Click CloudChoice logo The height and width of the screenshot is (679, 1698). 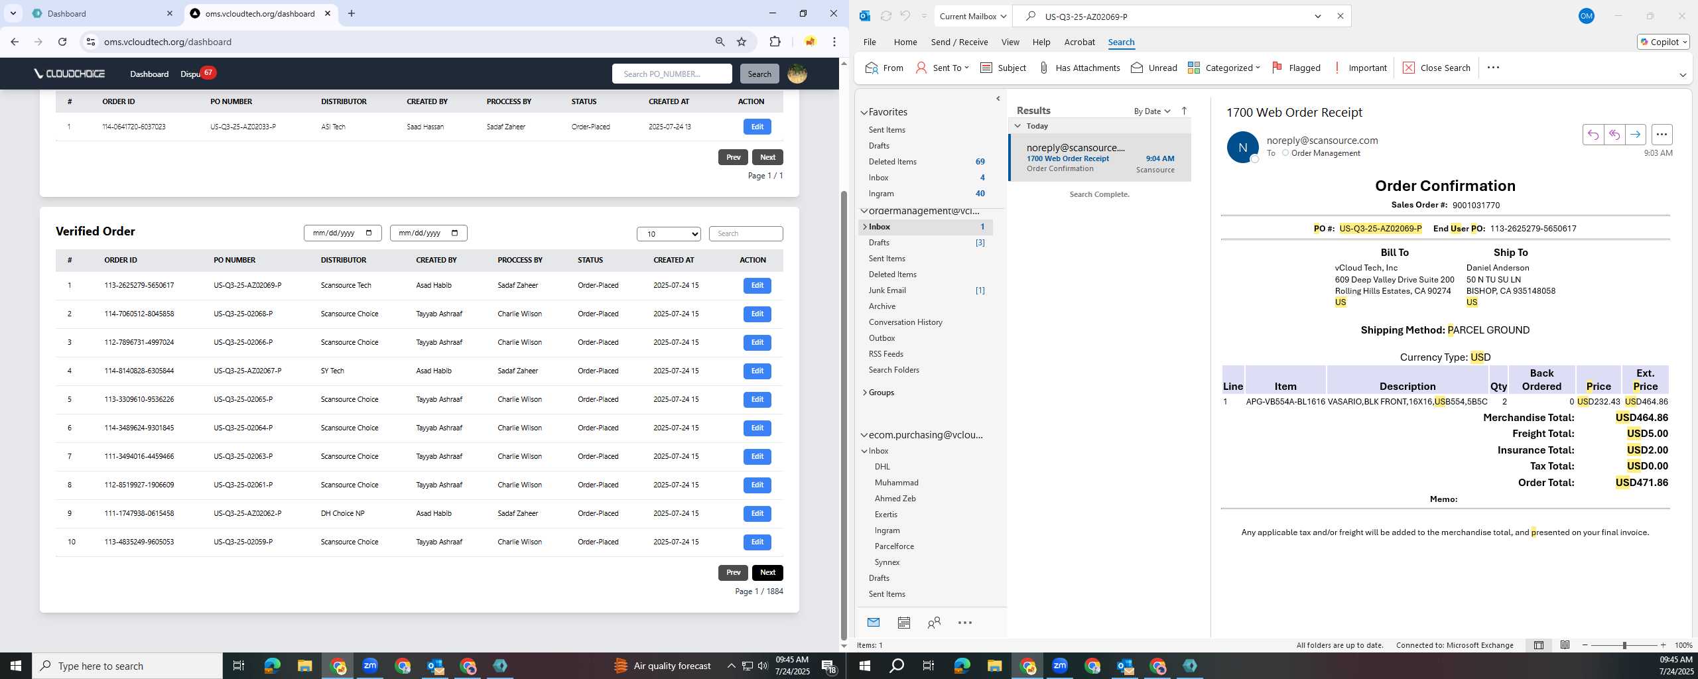click(x=70, y=74)
